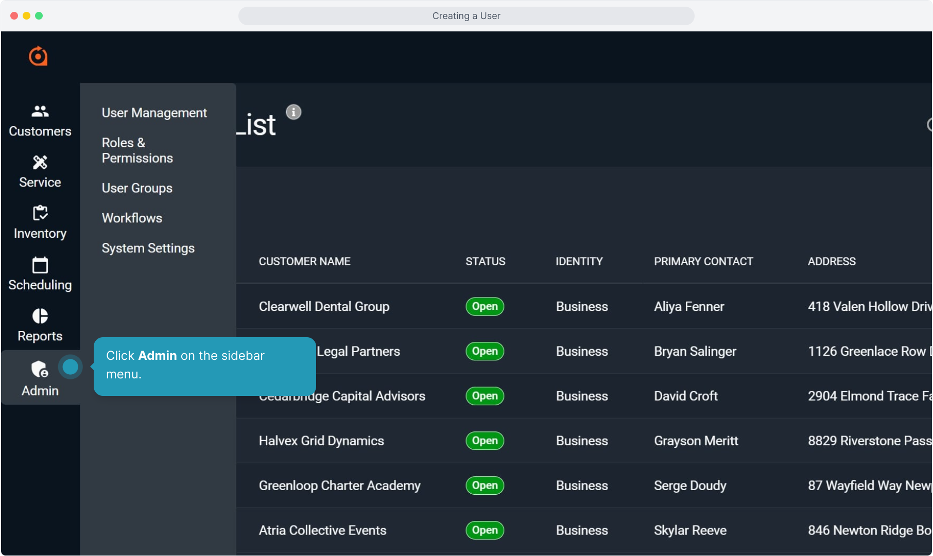Open the Scheduling calendar icon

click(x=40, y=265)
